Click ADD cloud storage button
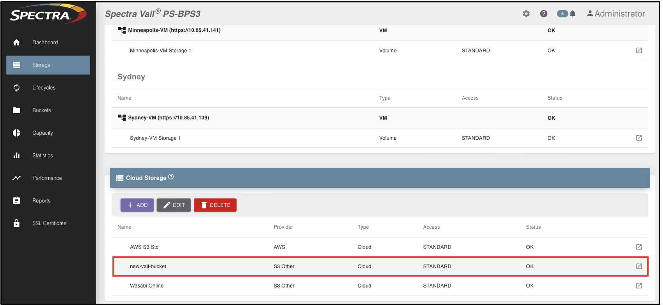663x305 pixels. [137, 205]
